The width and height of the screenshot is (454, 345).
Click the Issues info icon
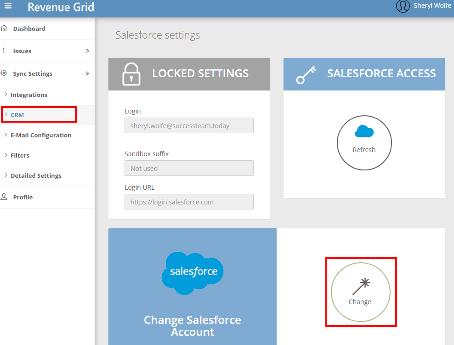coord(4,51)
